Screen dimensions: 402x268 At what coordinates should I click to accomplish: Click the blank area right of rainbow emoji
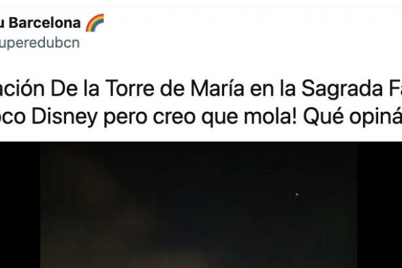[x=251, y=23]
